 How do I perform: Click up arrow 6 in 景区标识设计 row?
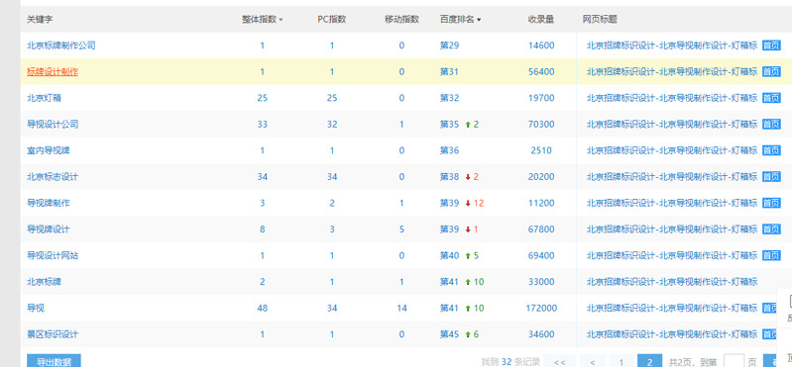472,333
